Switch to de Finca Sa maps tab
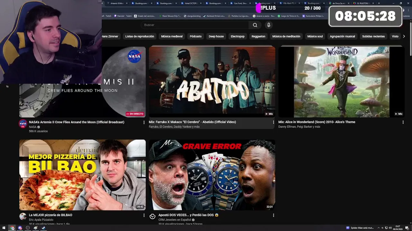Screen dimensions: 412x231 339,3
